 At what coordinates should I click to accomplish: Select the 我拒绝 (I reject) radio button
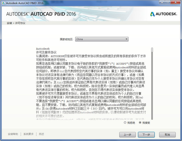click(125, 122)
